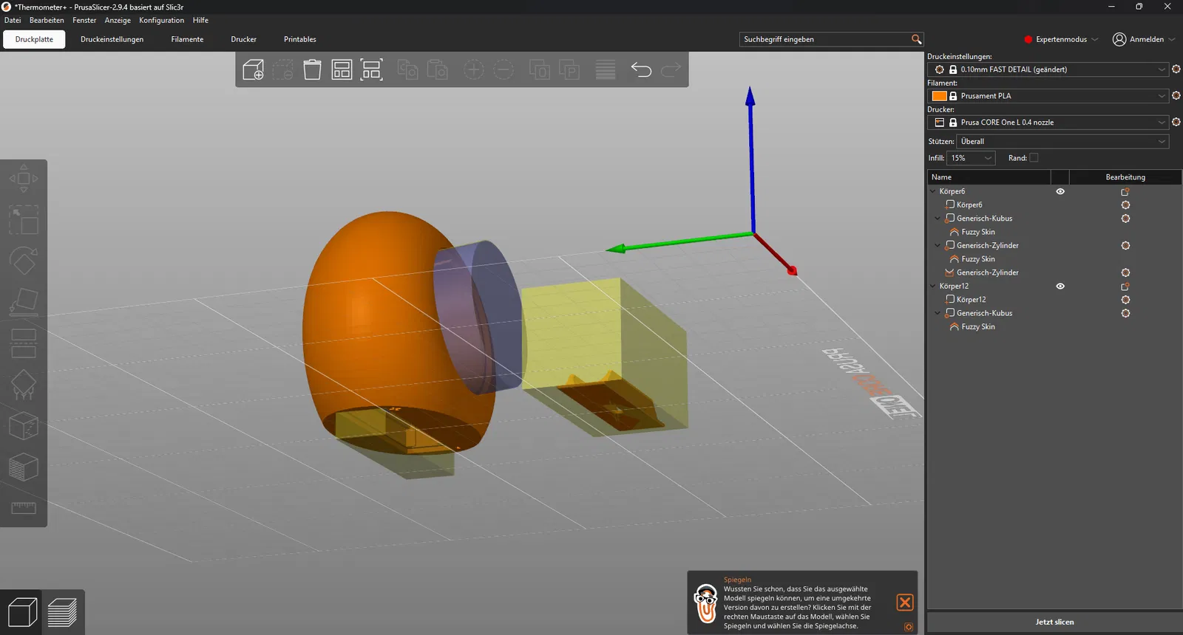This screenshot has width=1183, height=635.
Task: Open the Measure ruler tool
Action: (24, 508)
